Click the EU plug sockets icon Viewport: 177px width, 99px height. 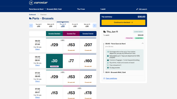click(108, 68)
